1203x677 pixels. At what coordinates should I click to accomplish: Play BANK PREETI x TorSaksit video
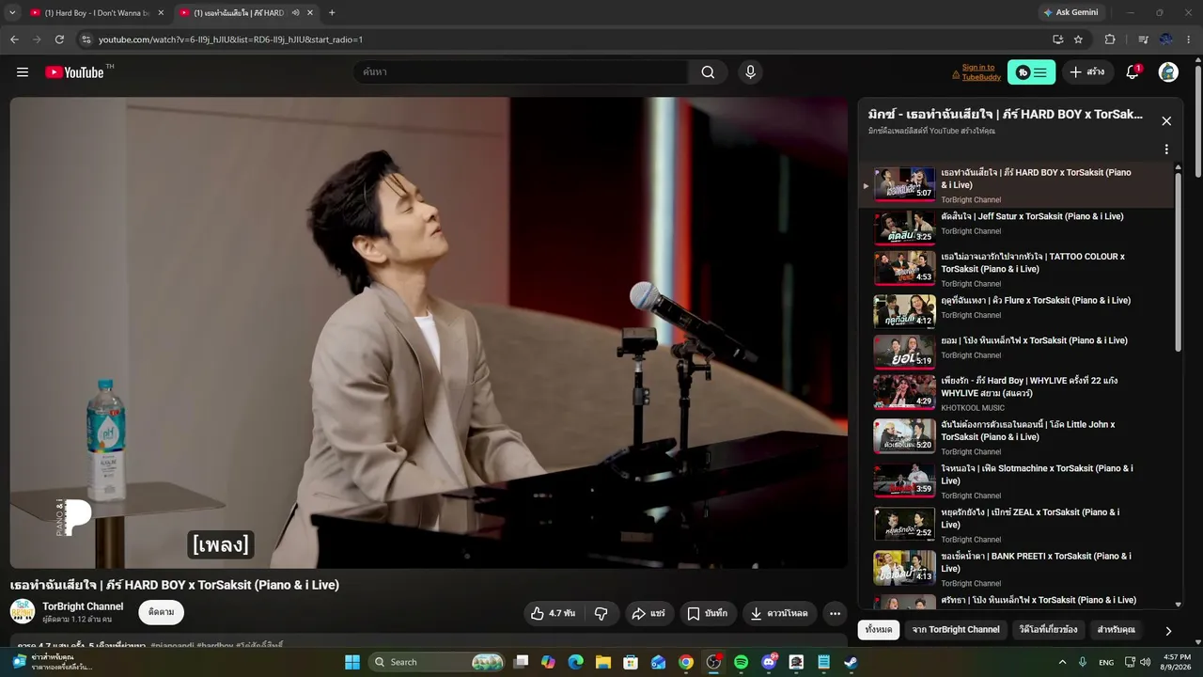click(x=1024, y=569)
